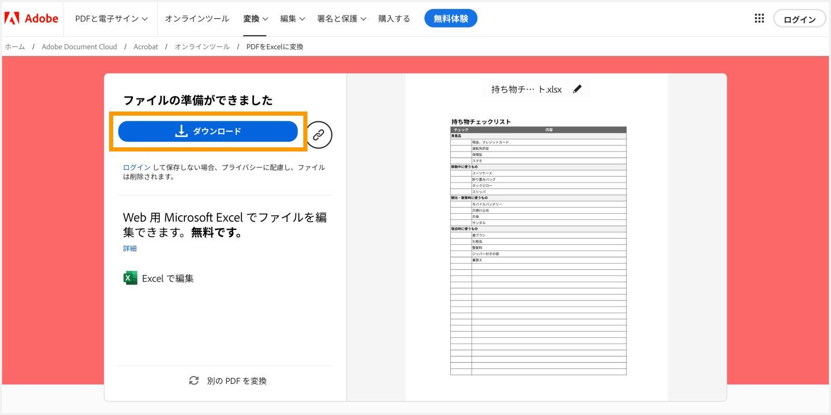Go to オンラインツール breadcrumb

[202, 47]
